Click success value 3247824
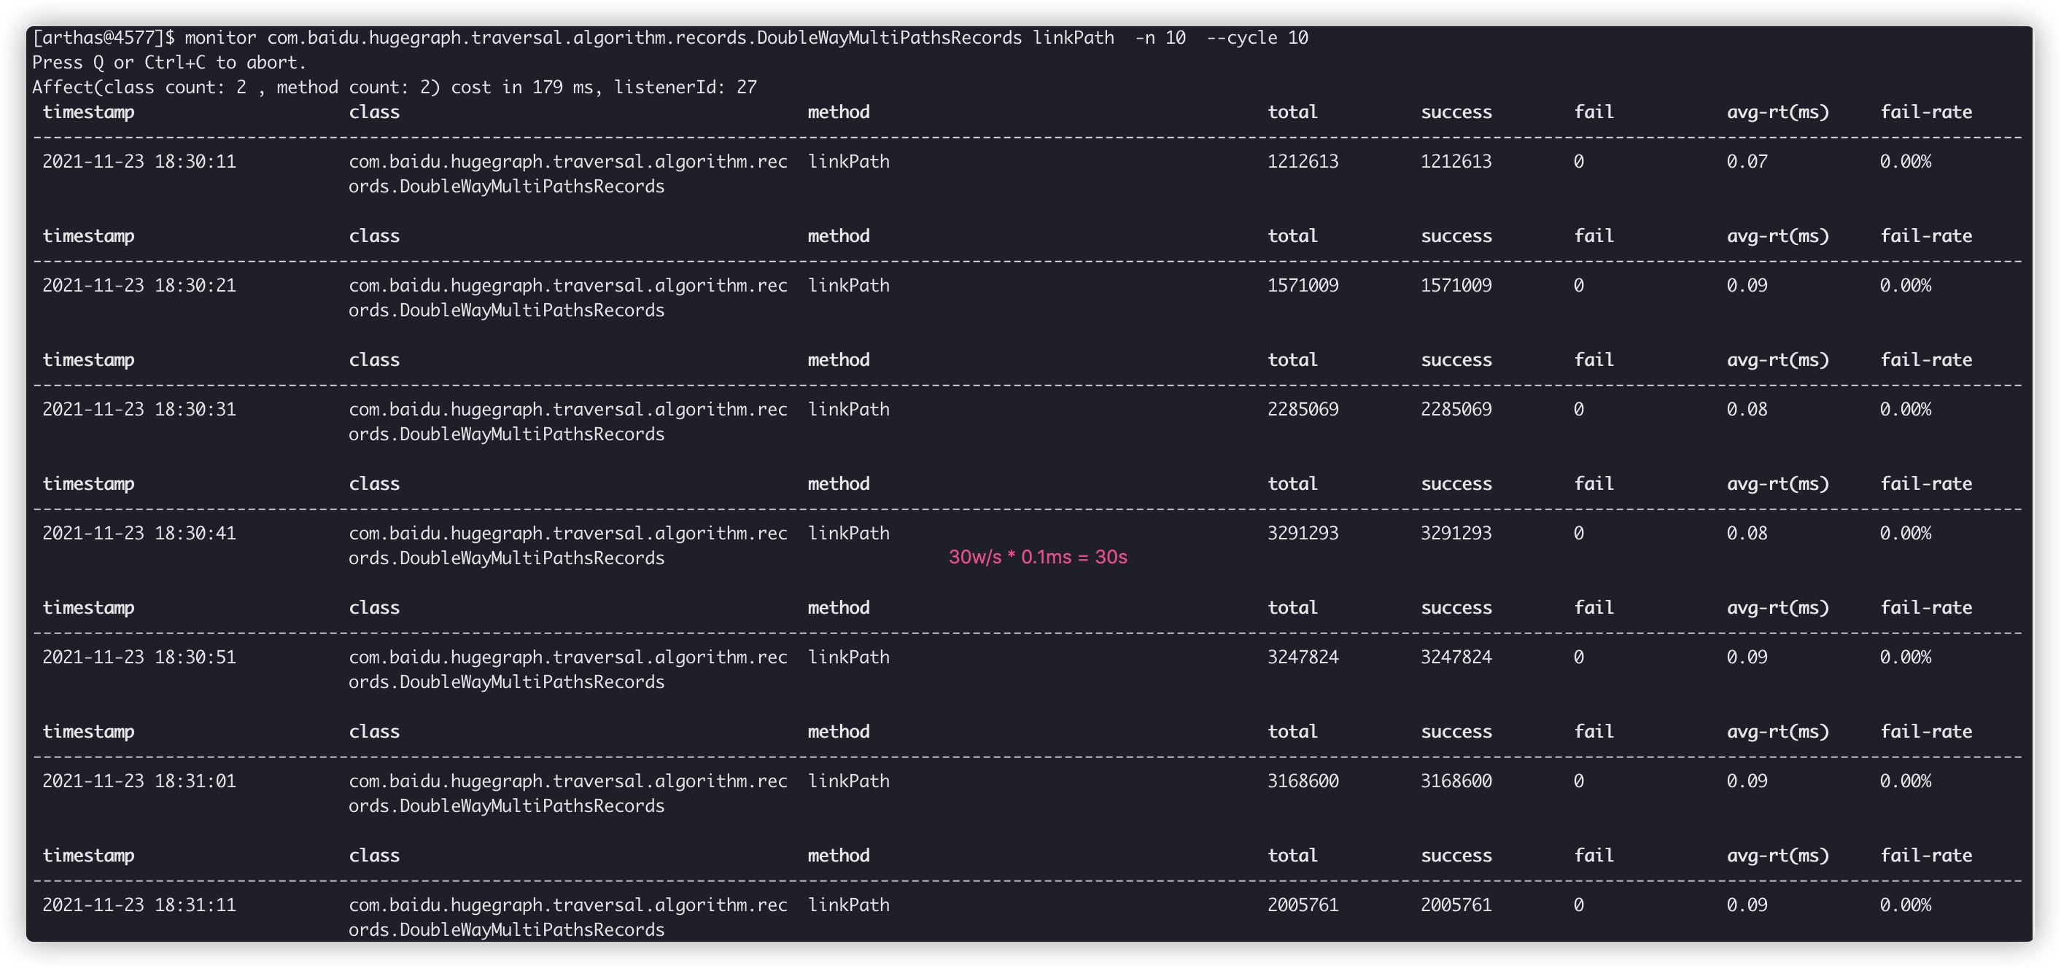 (x=1456, y=657)
